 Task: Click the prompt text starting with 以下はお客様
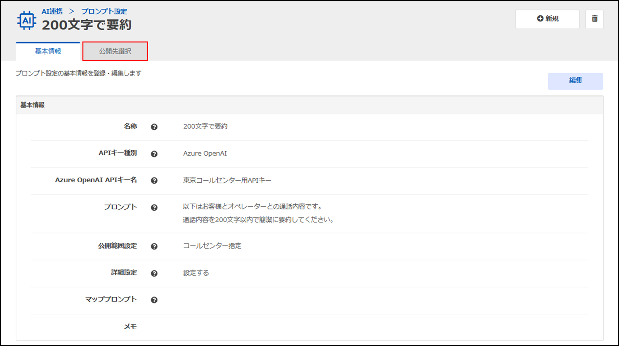click(252, 206)
